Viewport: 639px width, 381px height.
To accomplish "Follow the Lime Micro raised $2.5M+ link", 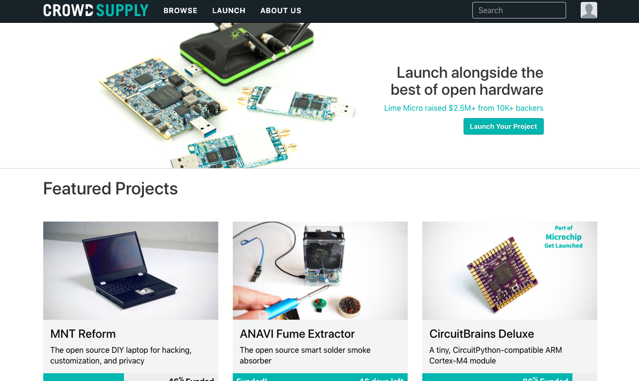I will coord(464,108).
